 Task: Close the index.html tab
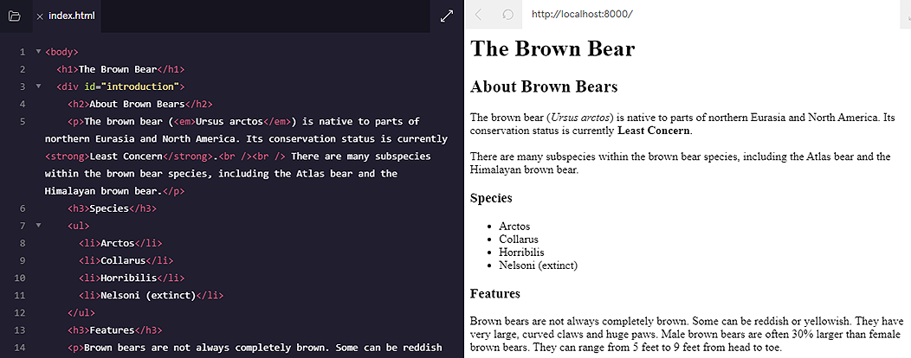(40, 16)
